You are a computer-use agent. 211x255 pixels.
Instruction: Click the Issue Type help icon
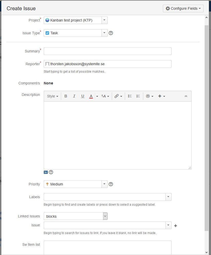[111, 33]
